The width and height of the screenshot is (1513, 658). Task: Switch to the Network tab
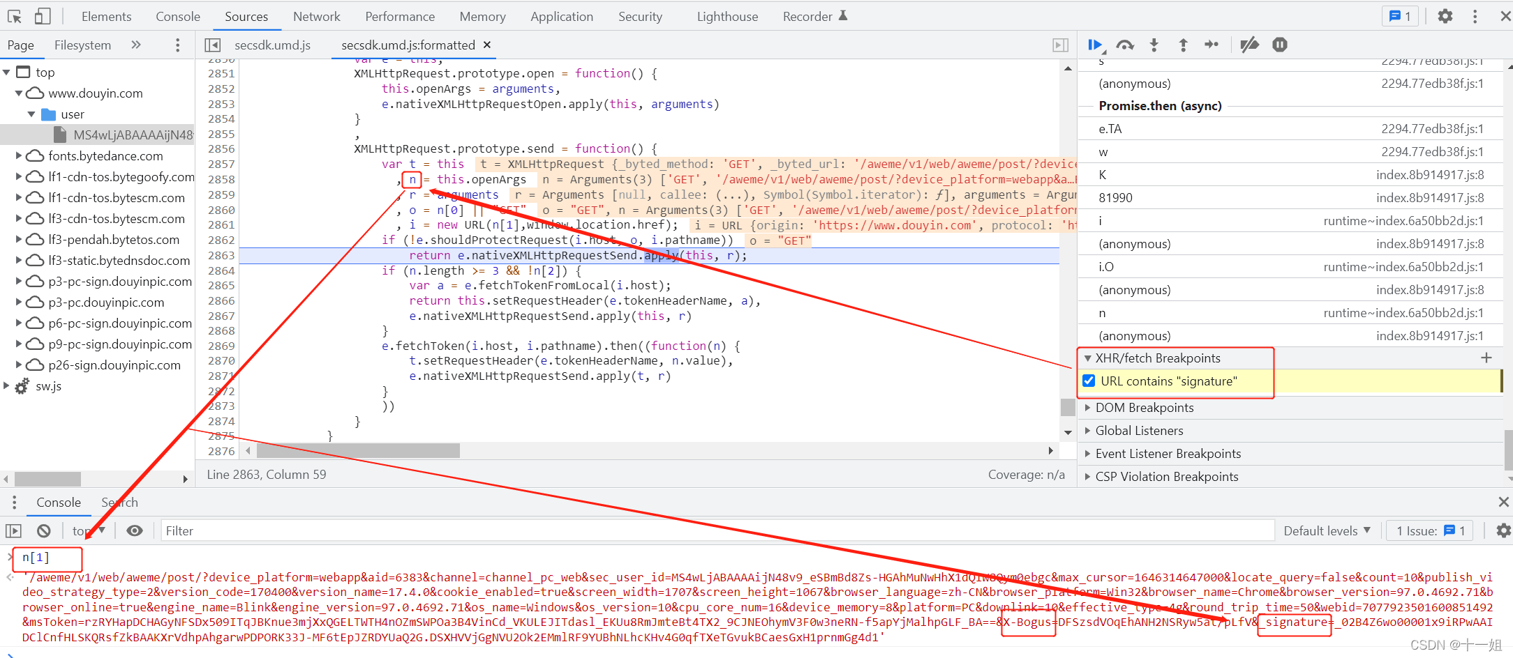click(316, 16)
